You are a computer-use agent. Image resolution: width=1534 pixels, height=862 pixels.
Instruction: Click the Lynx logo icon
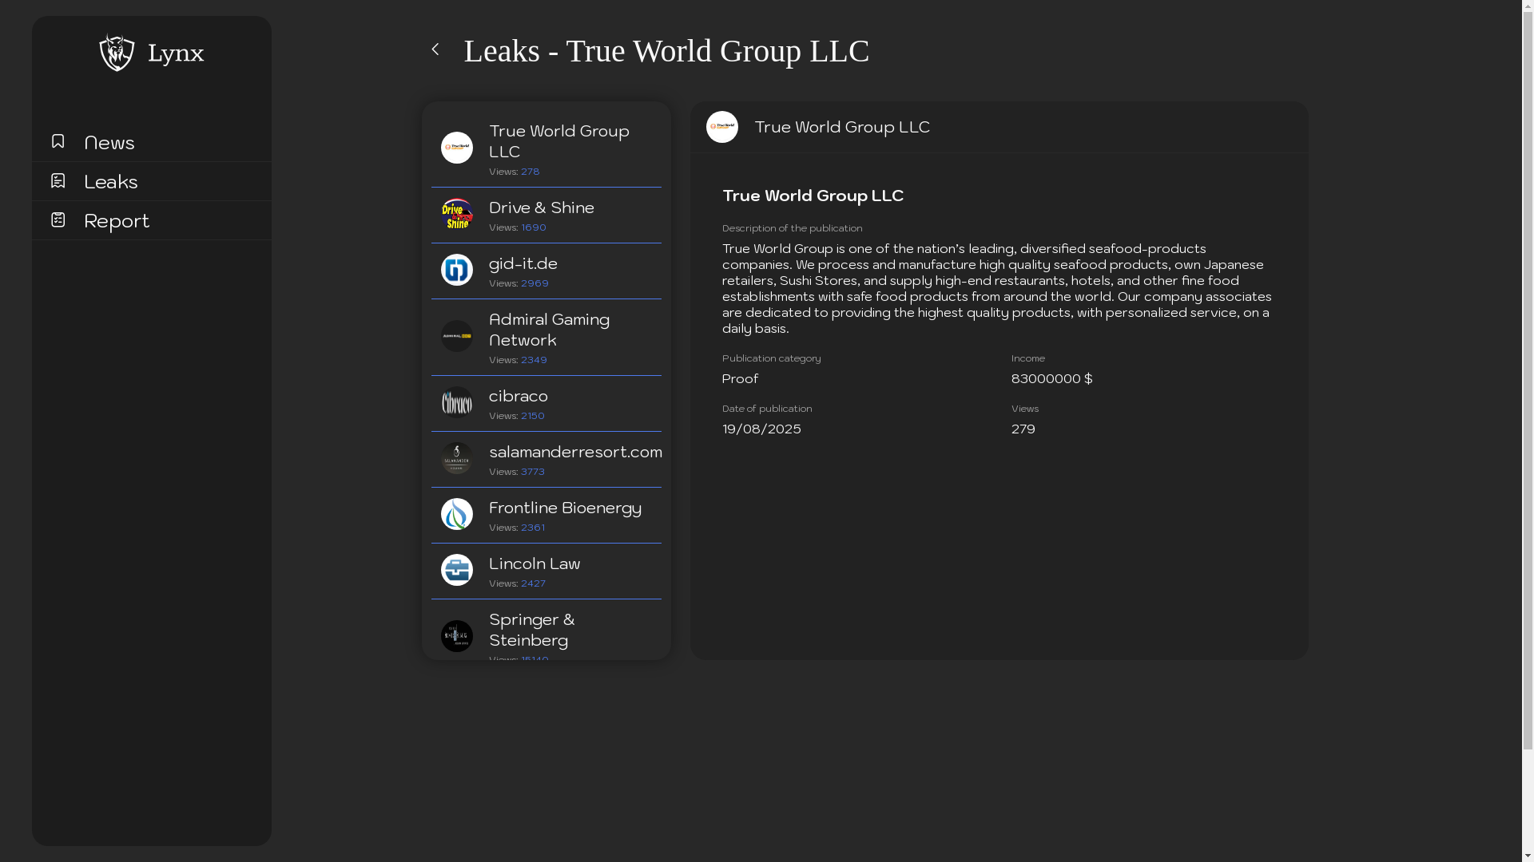point(117,53)
